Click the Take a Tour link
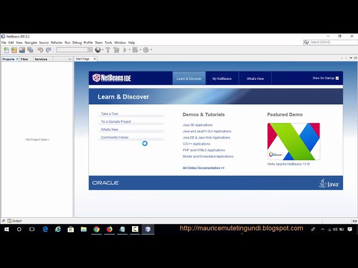This screenshot has width=358, height=268. tap(110, 114)
